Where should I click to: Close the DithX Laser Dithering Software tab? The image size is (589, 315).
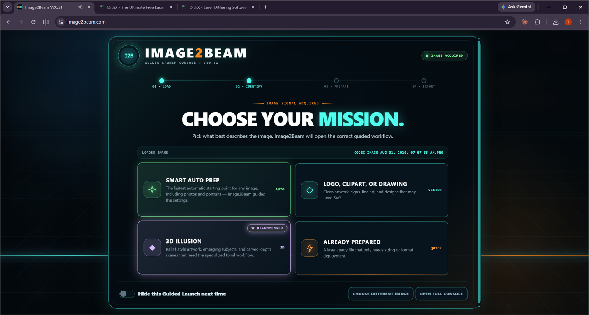253,7
